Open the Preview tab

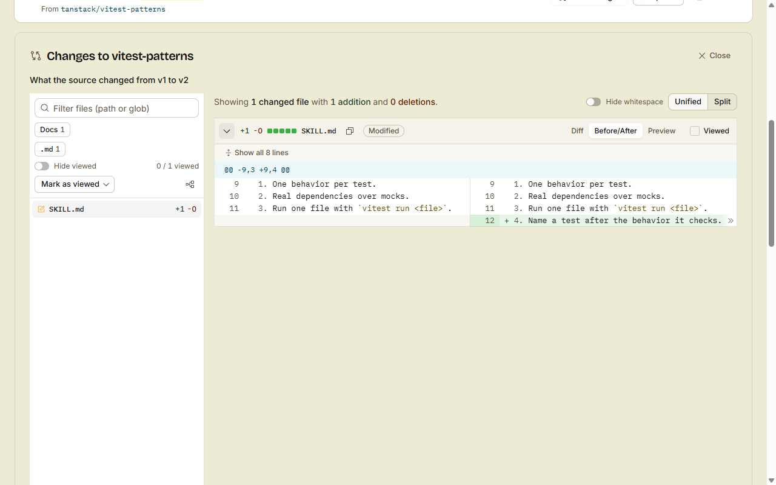(661, 131)
